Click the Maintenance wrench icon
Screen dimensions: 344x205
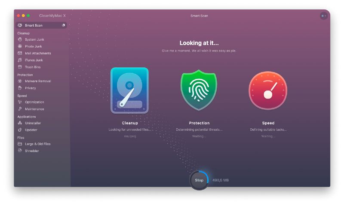click(x=20, y=109)
